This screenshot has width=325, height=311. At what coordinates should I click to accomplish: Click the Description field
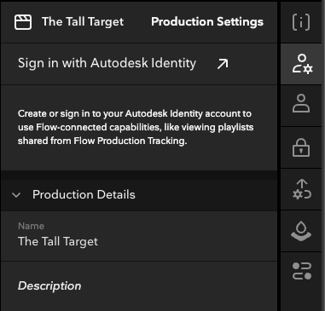click(139, 286)
